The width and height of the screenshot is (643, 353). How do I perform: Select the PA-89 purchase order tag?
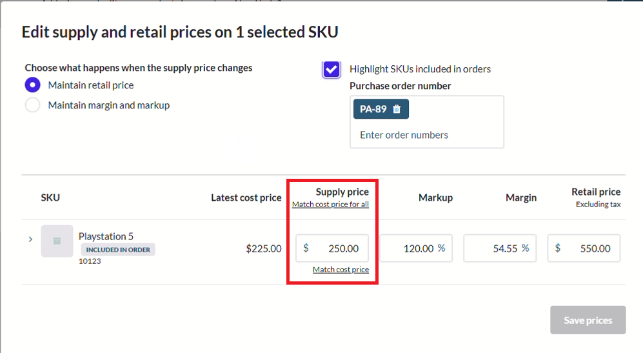click(373, 109)
